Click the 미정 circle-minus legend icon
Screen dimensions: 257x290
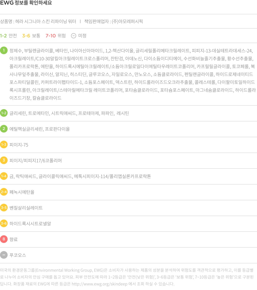click(74, 36)
